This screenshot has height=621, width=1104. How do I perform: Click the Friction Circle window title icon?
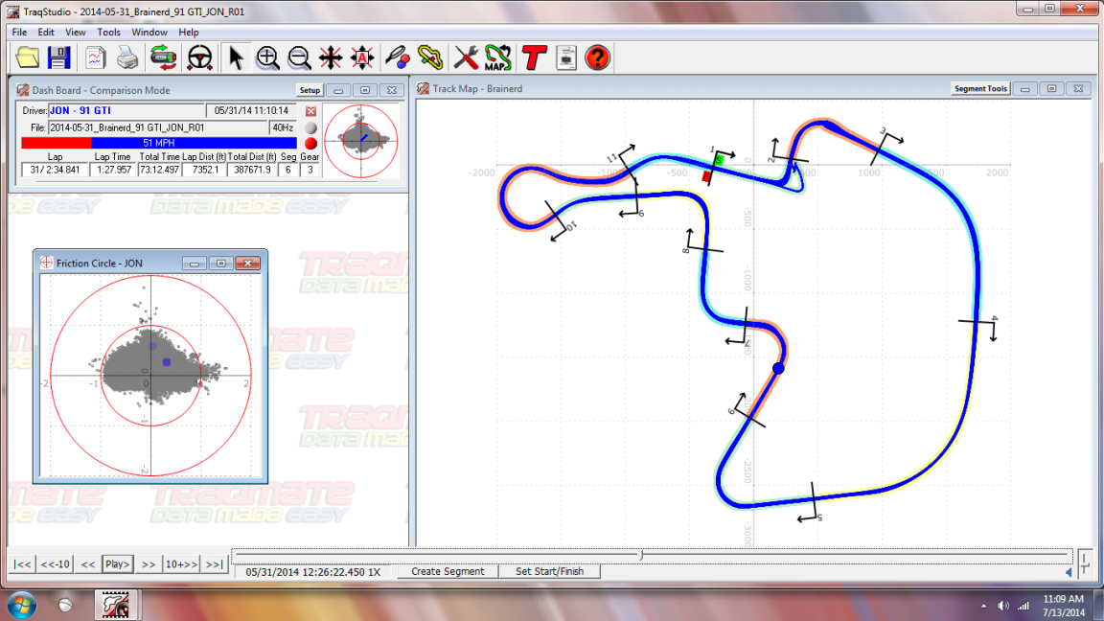coord(46,263)
